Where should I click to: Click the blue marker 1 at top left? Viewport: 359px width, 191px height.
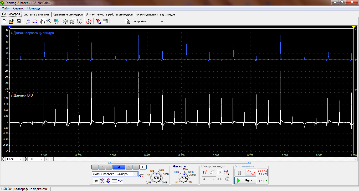click(x=10, y=27)
